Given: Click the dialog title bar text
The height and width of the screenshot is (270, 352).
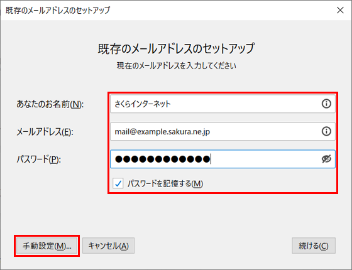Looking at the screenshot, I should pos(58,10).
